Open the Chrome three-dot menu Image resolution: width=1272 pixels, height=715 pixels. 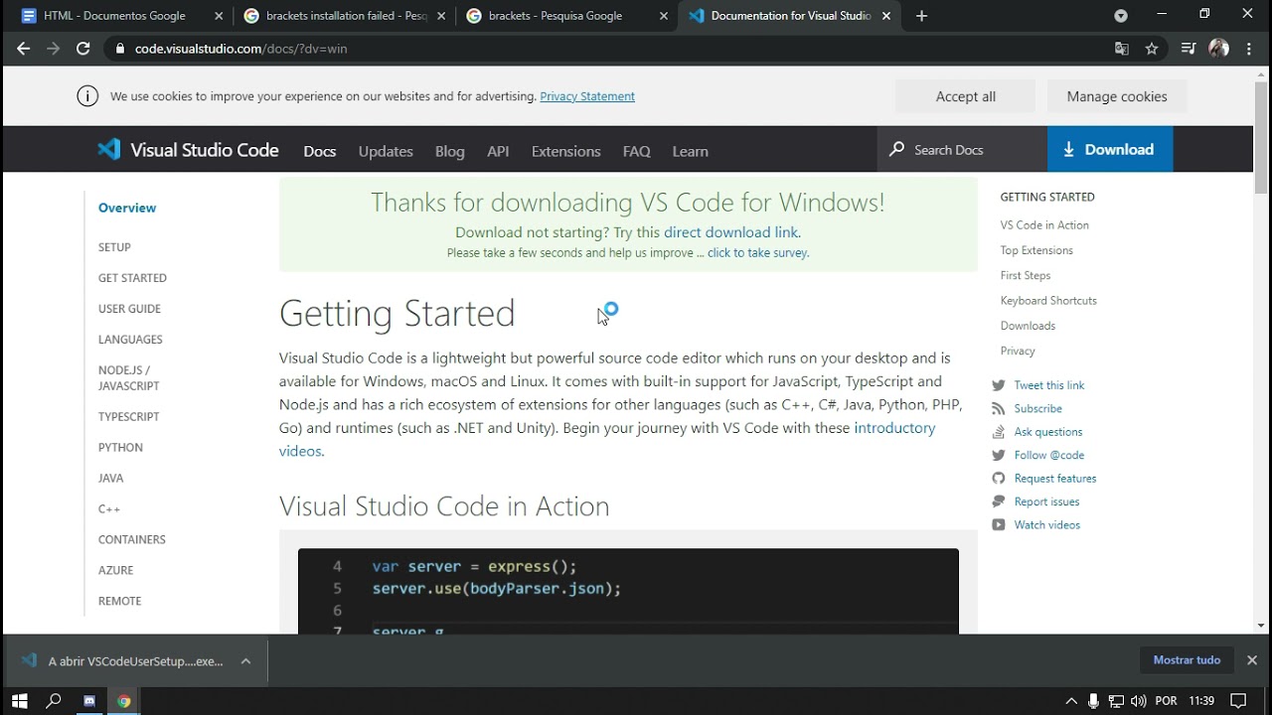coord(1249,48)
